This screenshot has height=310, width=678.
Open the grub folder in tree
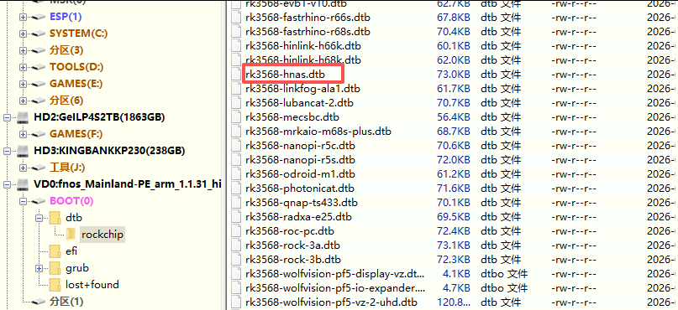click(77, 268)
